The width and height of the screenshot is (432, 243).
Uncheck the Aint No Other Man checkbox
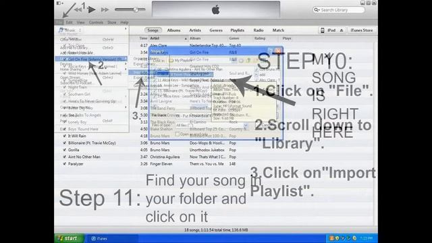(x=65, y=157)
